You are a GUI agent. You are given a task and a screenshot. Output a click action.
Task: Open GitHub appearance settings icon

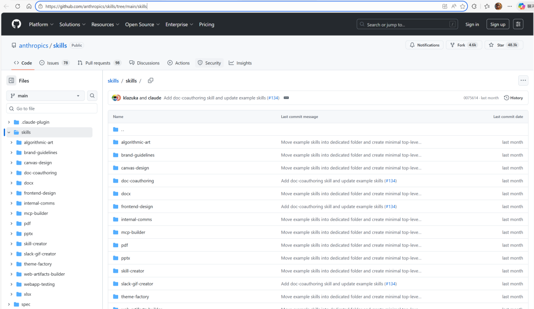[x=518, y=24]
